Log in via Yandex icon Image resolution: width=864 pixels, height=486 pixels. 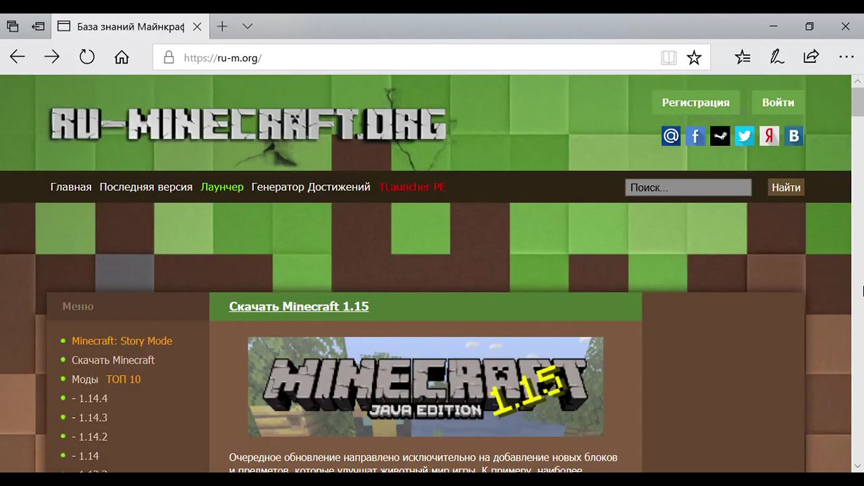[769, 136]
